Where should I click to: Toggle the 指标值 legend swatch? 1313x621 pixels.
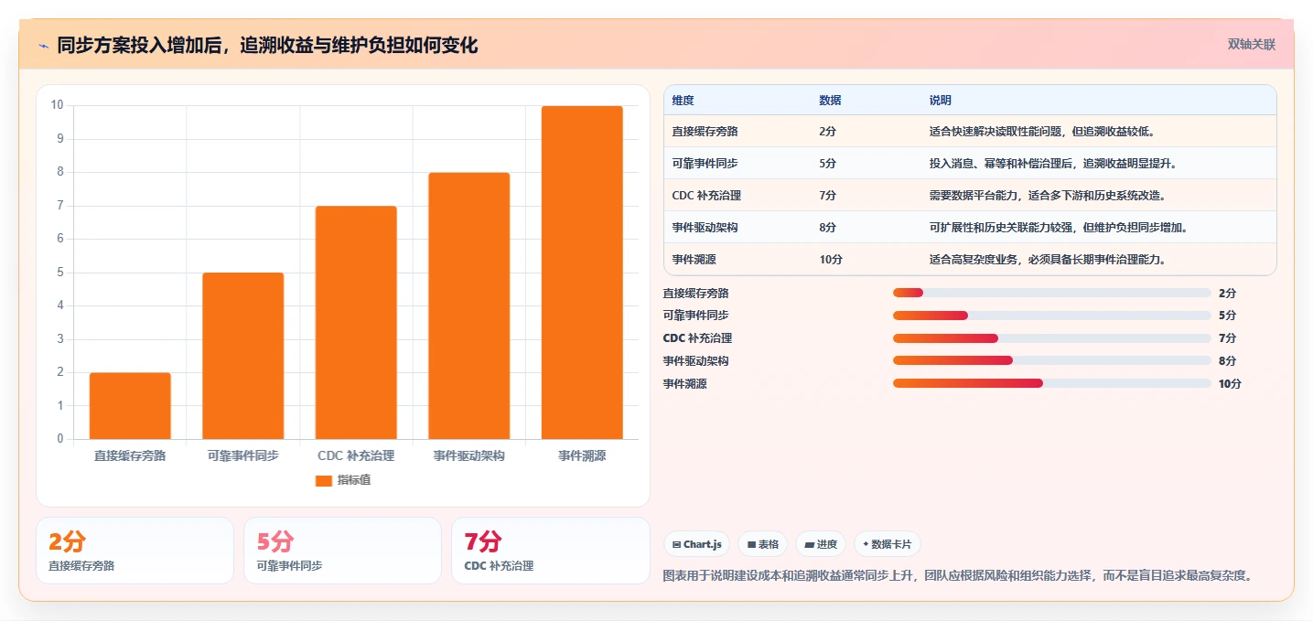(x=323, y=480)
